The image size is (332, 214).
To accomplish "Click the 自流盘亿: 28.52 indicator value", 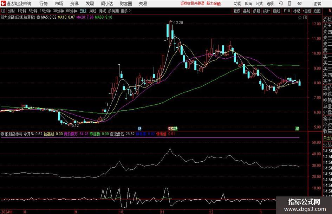I will [122, 134].
